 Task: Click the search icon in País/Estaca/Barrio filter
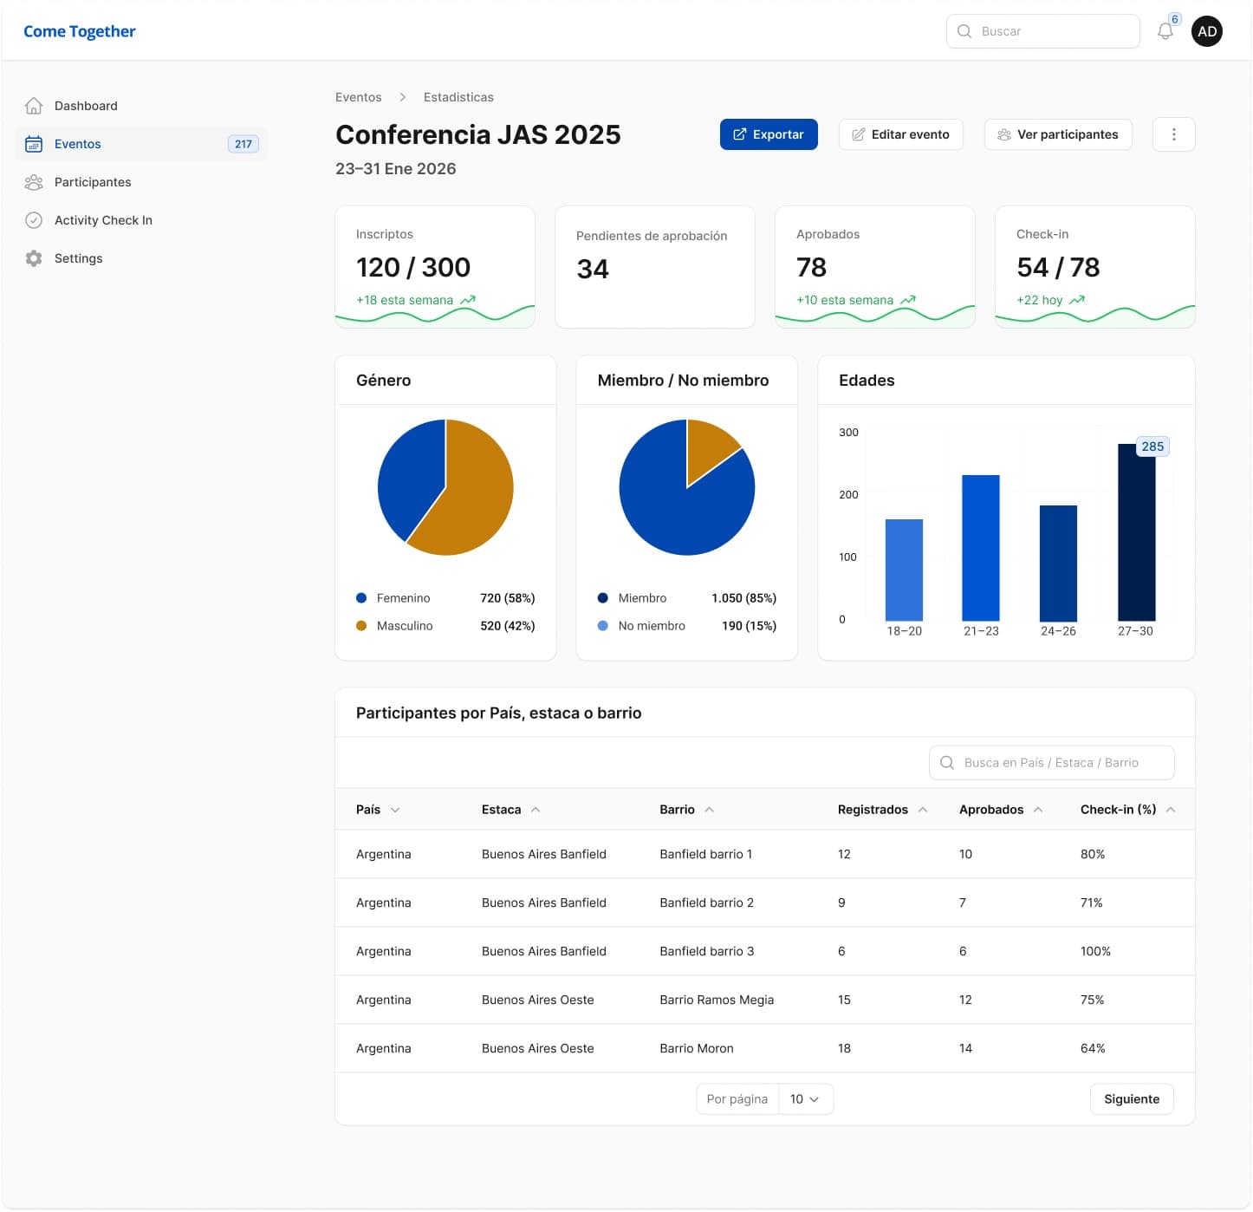(x=947, y=763)
